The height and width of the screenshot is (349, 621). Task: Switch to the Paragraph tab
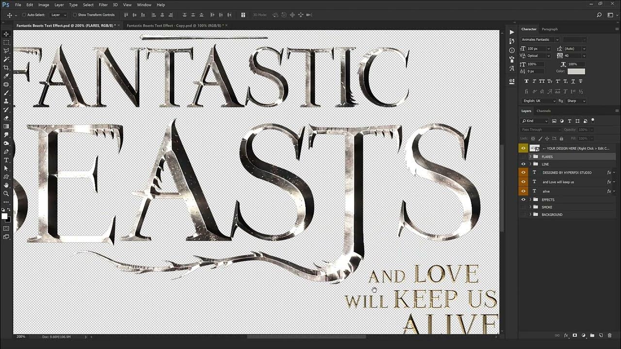coord(550,29)
